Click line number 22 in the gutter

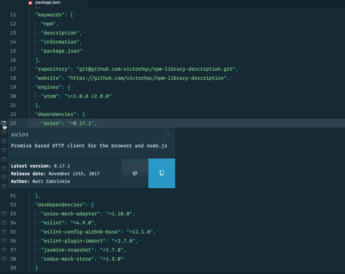click(13, 114)
